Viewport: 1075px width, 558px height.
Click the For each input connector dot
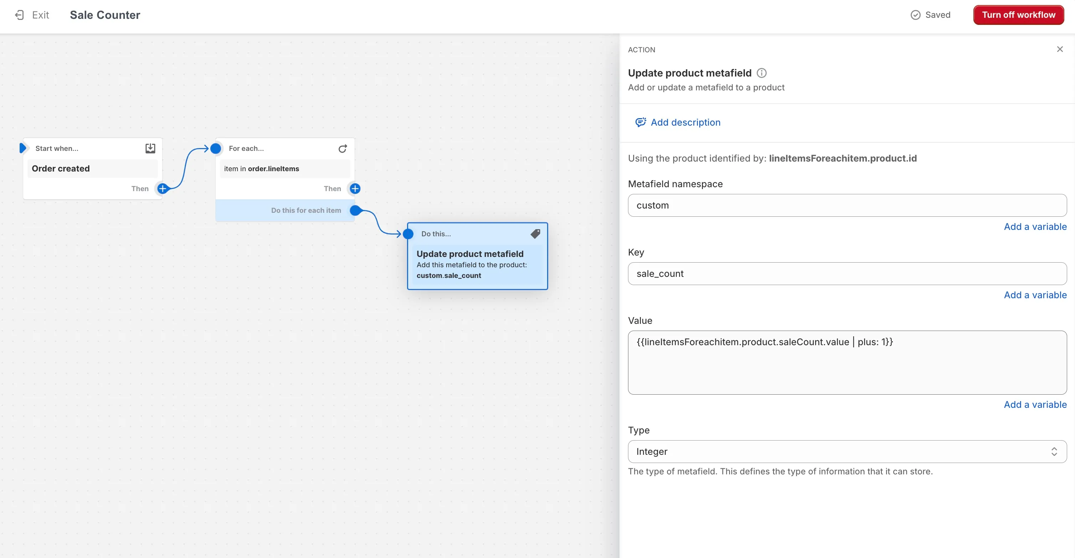pyautogui.click(x=216, y=148)
